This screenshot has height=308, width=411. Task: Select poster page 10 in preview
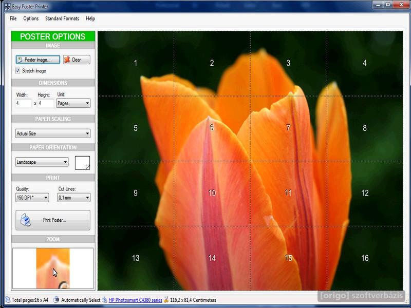tap(212, 194)
